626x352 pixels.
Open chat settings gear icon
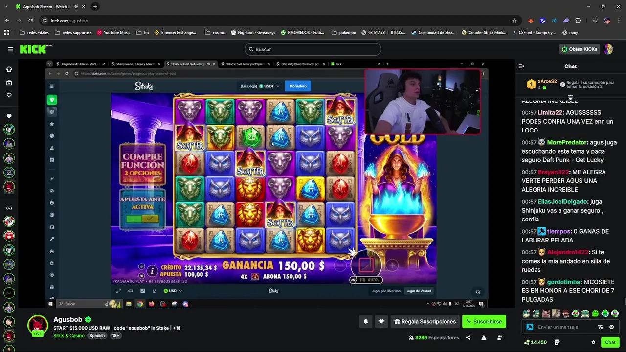click(x=593, y=342)
